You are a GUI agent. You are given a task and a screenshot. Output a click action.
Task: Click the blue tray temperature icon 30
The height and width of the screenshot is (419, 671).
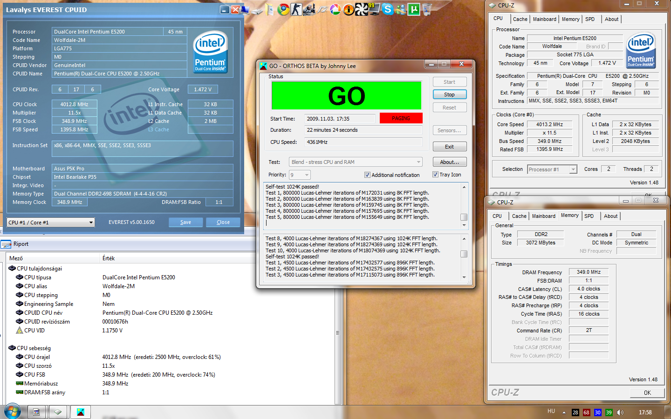(x=597, y=412)
